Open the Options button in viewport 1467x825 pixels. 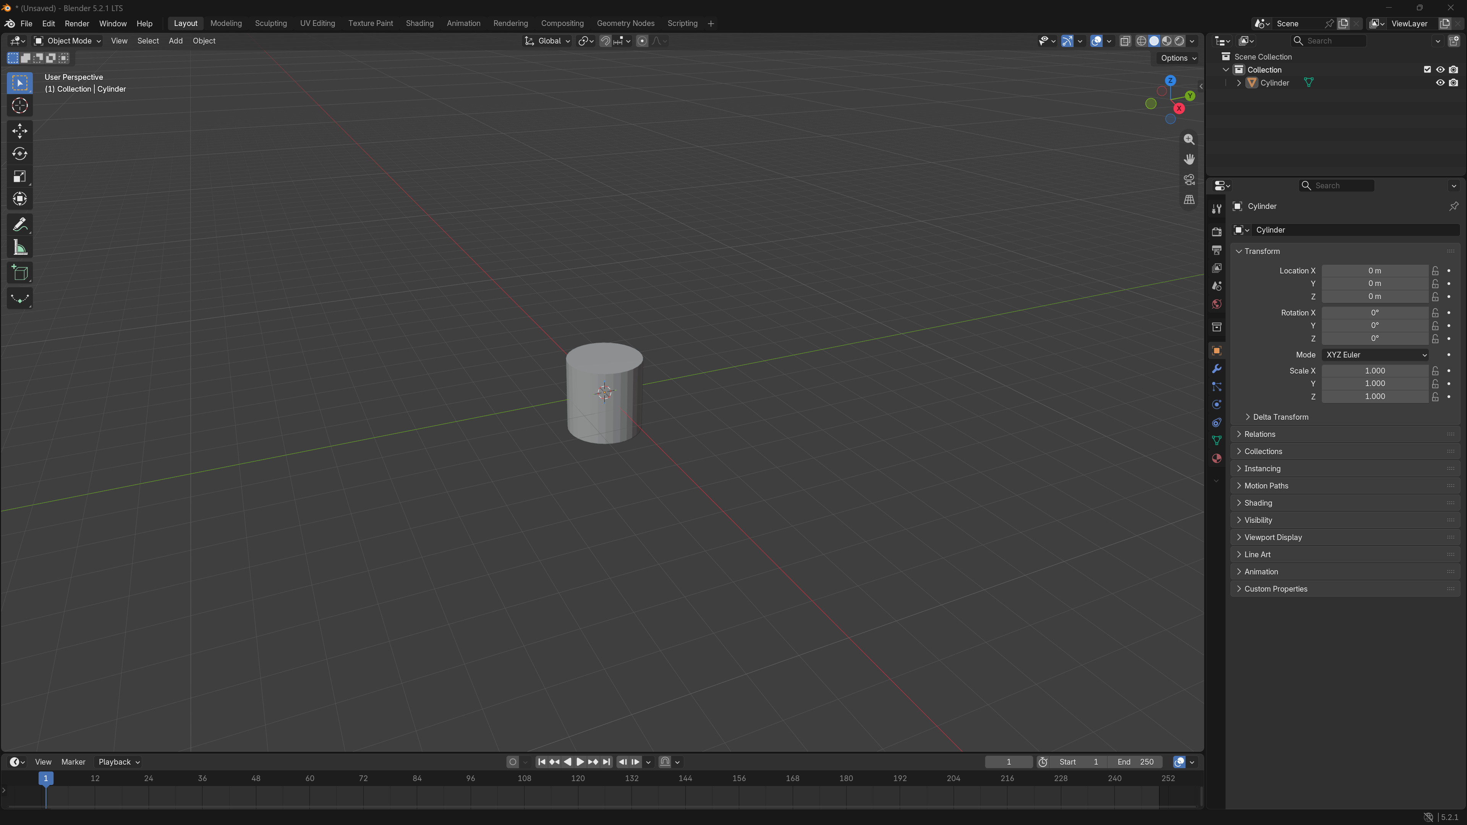[x=1178, y=58]
